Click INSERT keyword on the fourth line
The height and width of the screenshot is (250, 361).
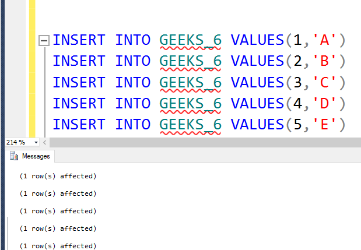[x=79, y=103]
